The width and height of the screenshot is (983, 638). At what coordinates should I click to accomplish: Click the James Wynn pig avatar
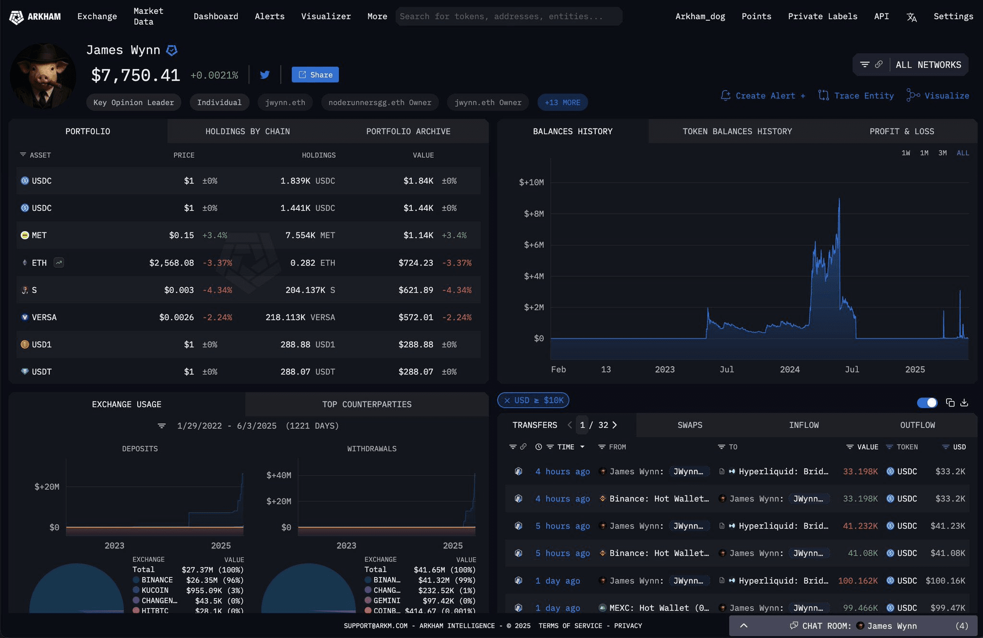coord(43,76)
